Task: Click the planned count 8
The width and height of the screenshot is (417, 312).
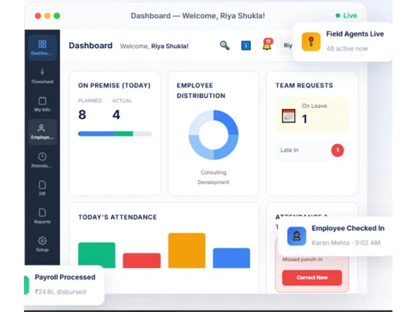Action: [83, 115]
